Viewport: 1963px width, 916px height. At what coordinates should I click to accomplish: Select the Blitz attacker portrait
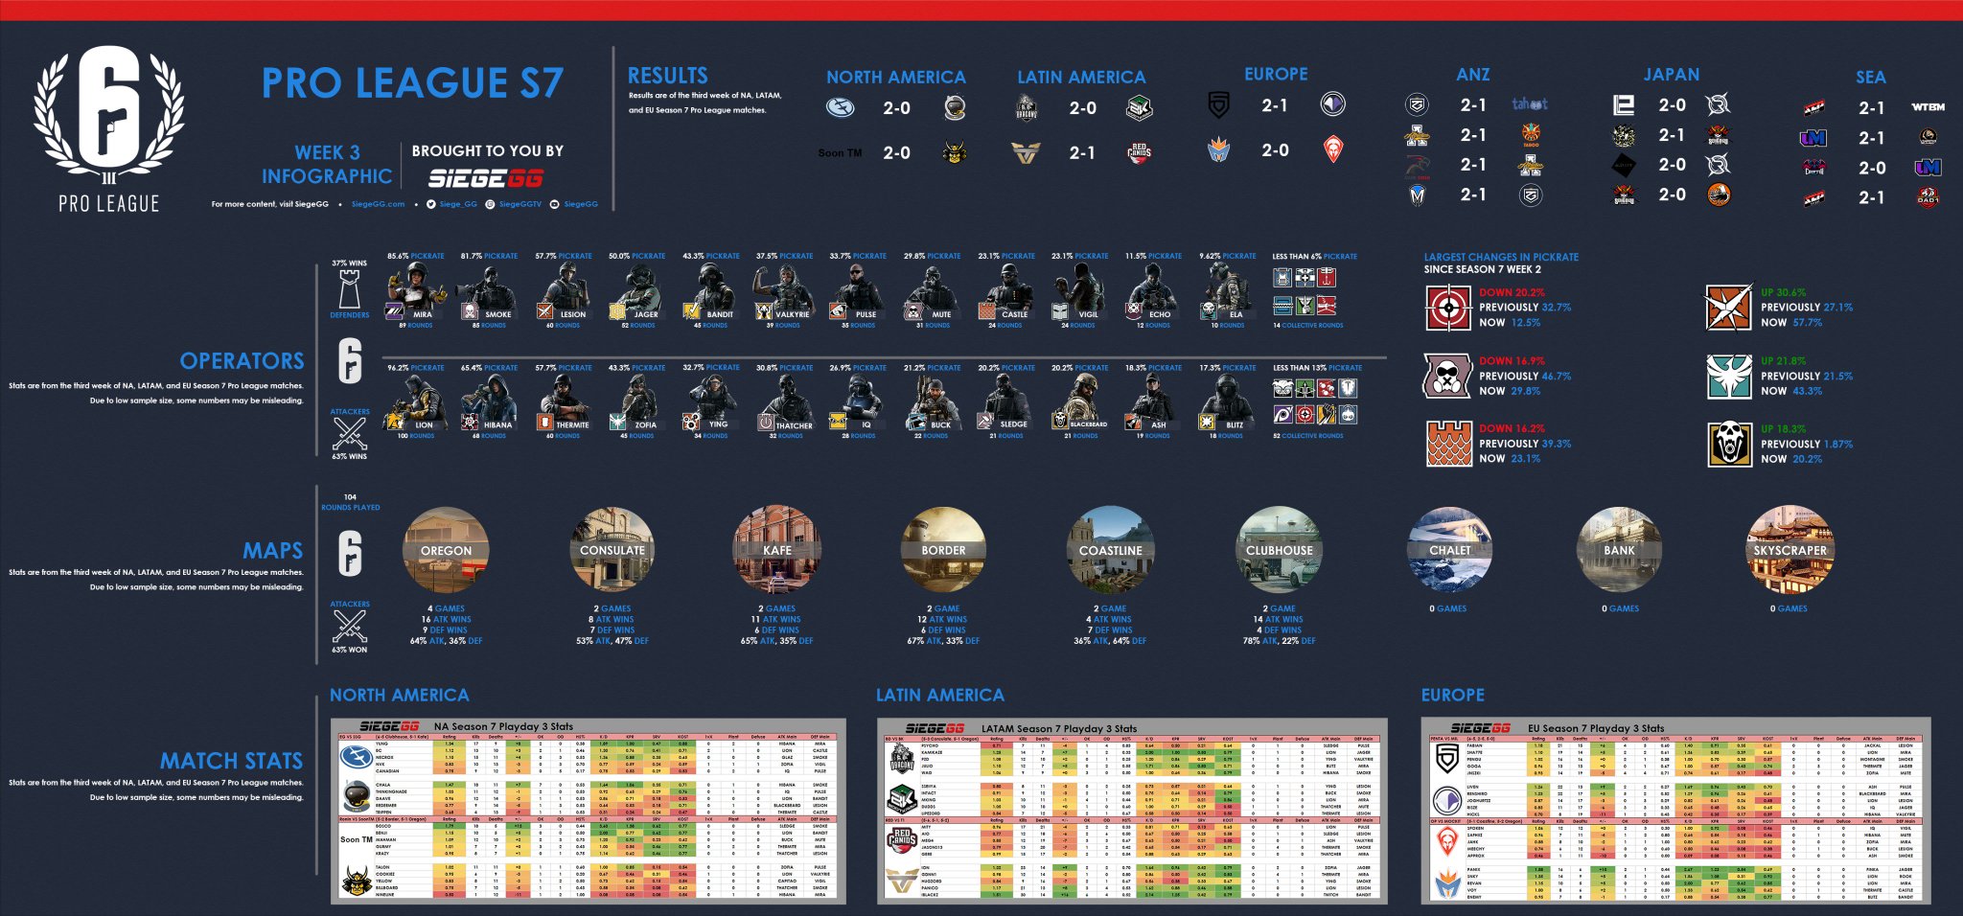(1227, 402)
